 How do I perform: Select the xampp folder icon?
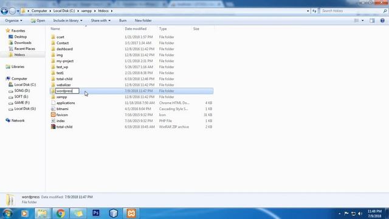point(53,97)
